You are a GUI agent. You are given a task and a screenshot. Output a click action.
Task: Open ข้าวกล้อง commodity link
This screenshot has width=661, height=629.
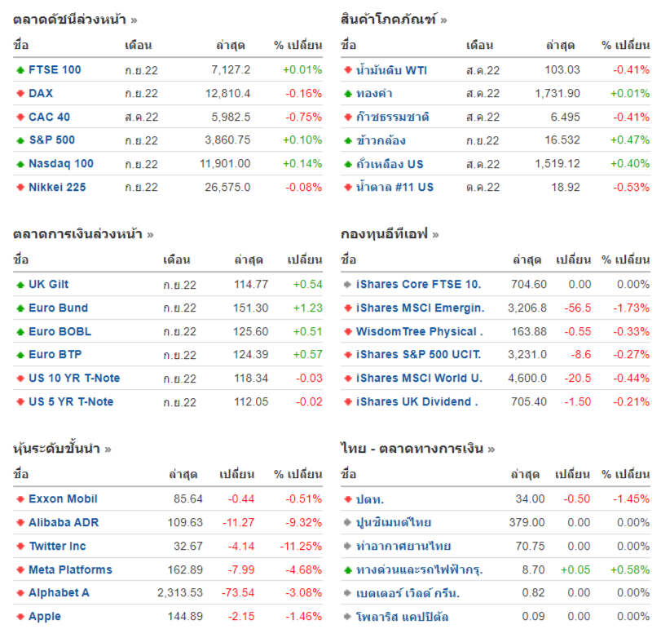381,140
